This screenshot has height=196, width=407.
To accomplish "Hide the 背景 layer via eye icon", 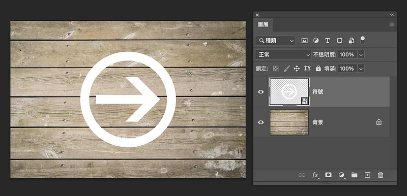I will pos(261,122).
